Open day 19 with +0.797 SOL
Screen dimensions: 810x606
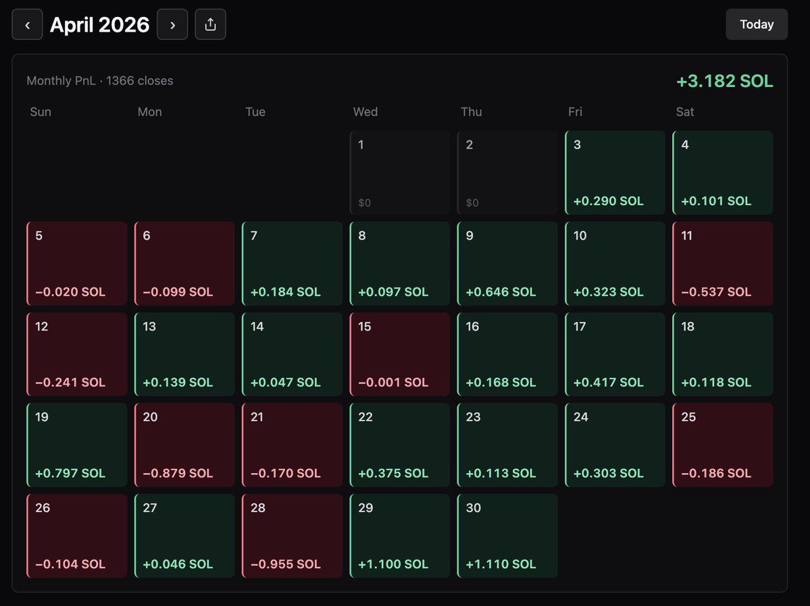coord(77,445)
